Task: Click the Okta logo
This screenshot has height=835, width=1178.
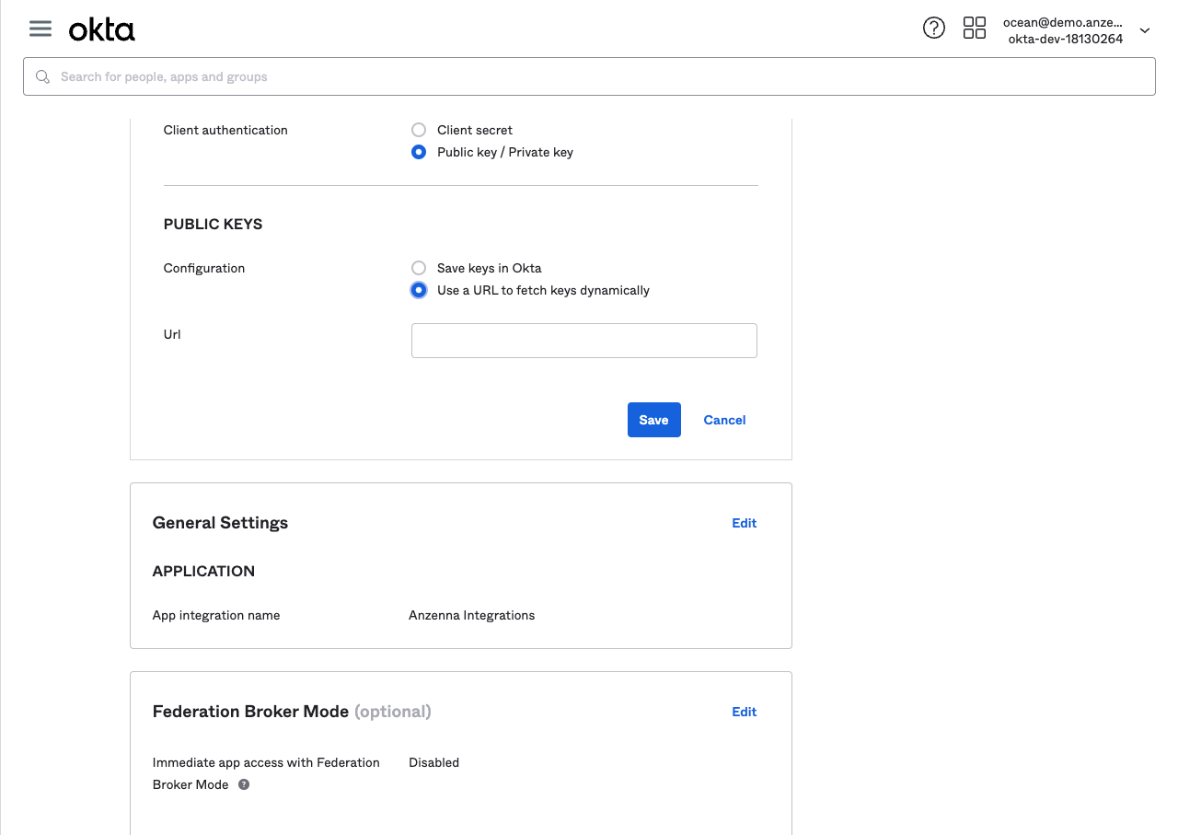Action: click(x=102, y=30)
